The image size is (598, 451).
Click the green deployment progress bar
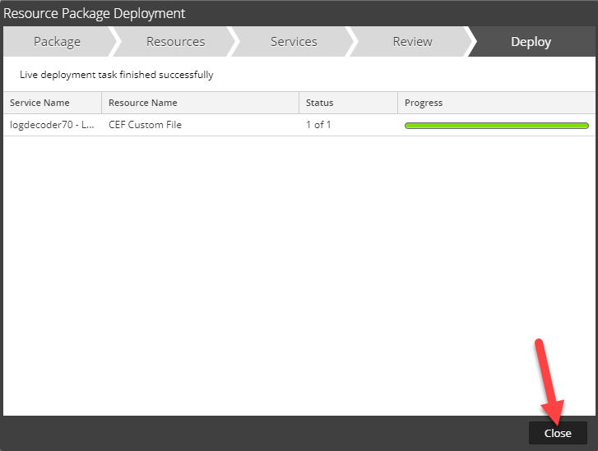(x=496, y=126)
